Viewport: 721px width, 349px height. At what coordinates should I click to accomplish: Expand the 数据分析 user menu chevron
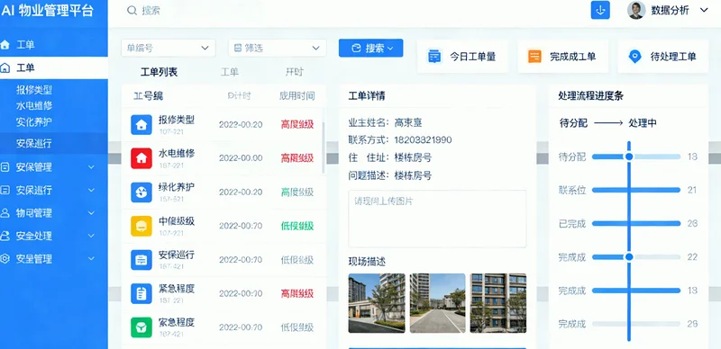coord(704,10)
